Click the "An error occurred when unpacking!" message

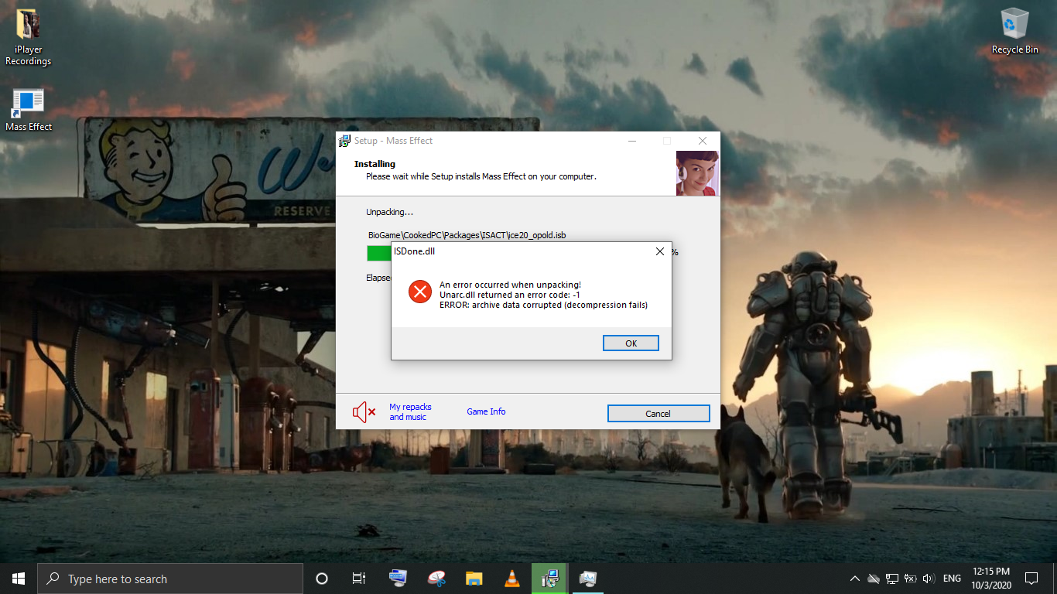coord(510,285)
